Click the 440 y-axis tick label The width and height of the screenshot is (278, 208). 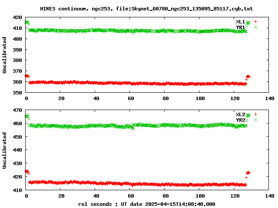pyautogui.click(x=17, y=150)
